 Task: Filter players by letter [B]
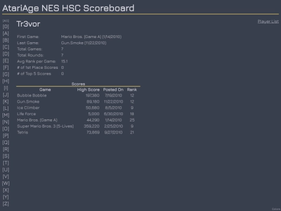pyautogui.click(x=6, y=40)
